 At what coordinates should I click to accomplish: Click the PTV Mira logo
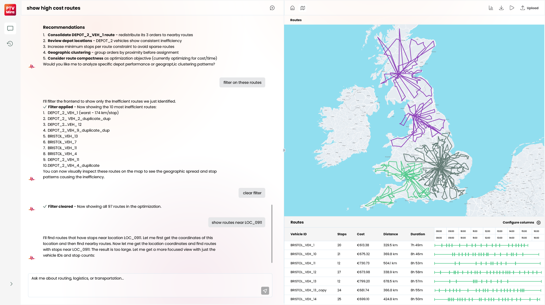10,10
